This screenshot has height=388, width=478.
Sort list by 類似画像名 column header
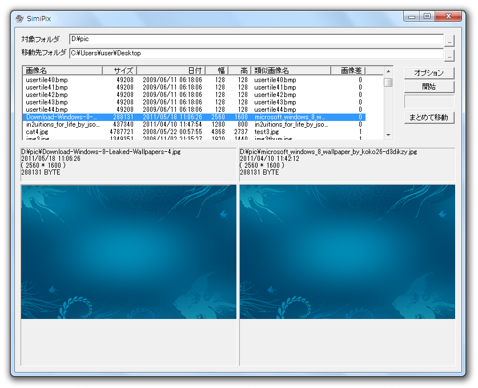[291, 71]
